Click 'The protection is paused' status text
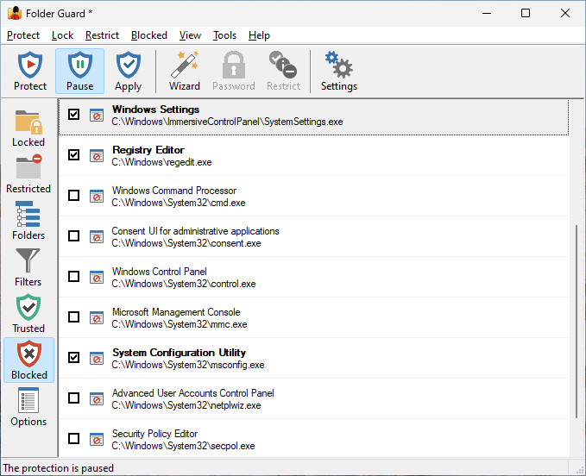Image resolution: width=586 pixels, height=476 pixels. [59, 468]
